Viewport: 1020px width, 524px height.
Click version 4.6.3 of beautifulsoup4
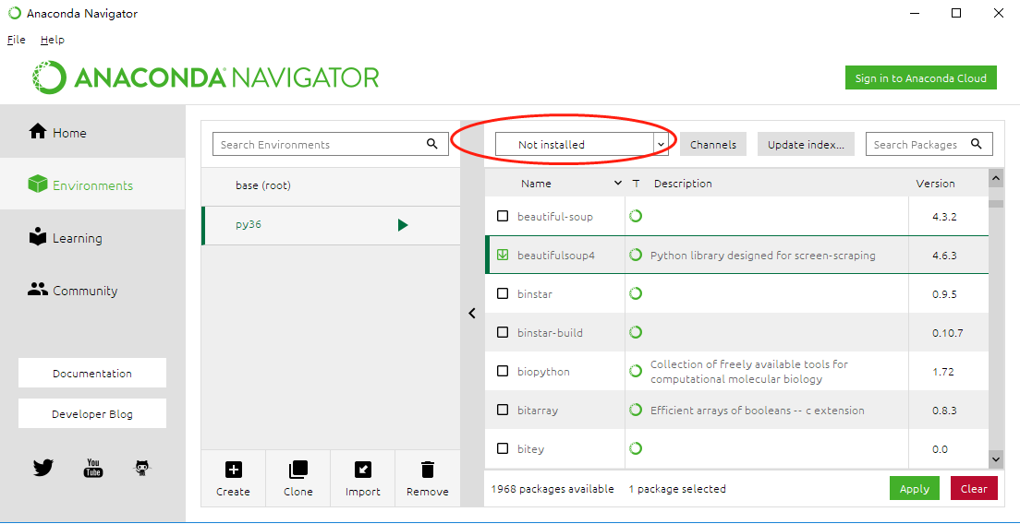click(x=944, y=256)
